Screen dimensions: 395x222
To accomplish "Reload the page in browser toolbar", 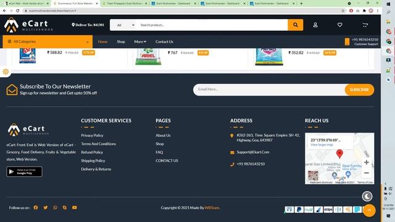I will [x=18, y=11].
